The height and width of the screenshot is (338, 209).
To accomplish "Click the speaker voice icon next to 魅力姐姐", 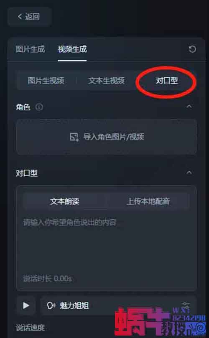I will [51, 305].
